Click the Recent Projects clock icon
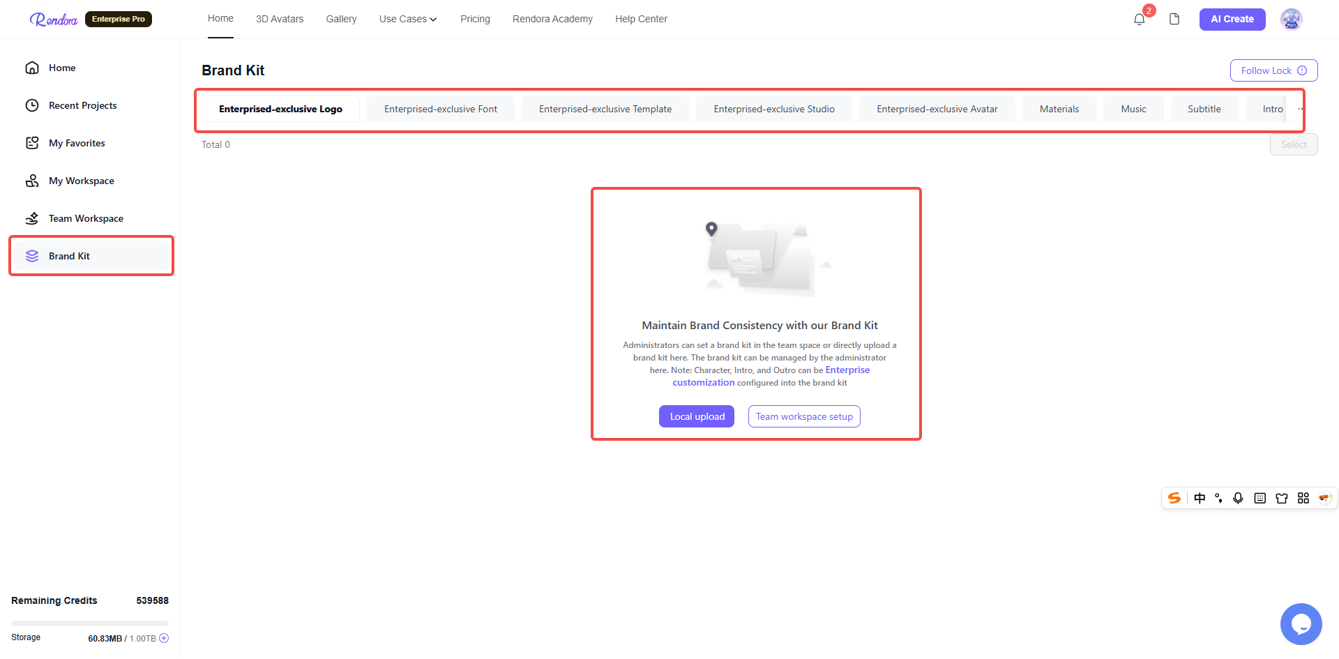The width and height of the screenshot is (1339, 659). (32, 105)
